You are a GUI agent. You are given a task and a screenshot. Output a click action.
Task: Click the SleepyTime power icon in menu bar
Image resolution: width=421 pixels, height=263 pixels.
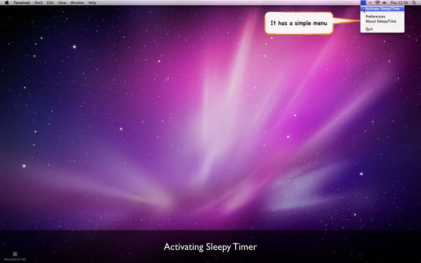[x=363, y=3]
